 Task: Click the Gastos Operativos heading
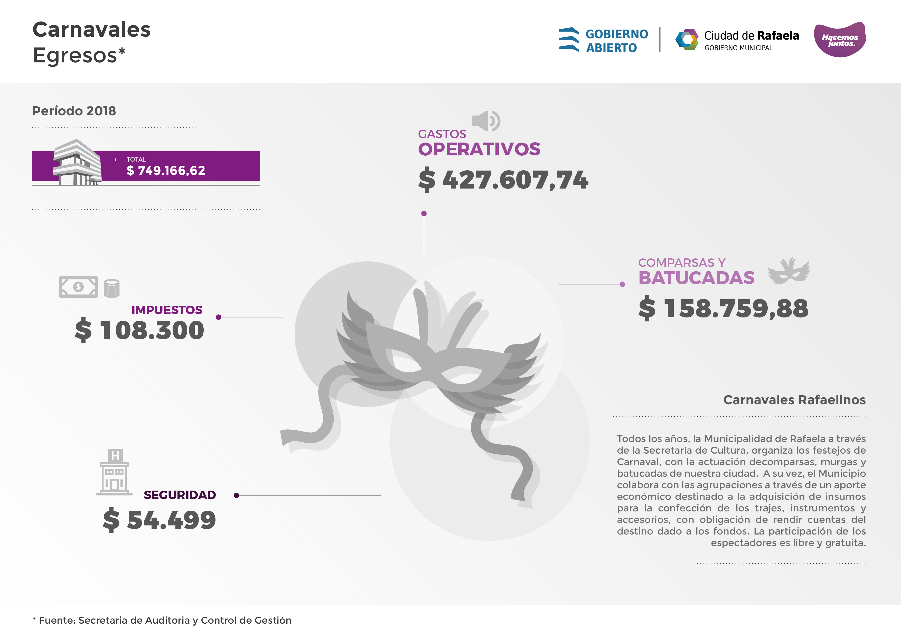[479, 143]
